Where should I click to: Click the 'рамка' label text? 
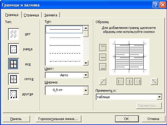click(x=28, y=49)
